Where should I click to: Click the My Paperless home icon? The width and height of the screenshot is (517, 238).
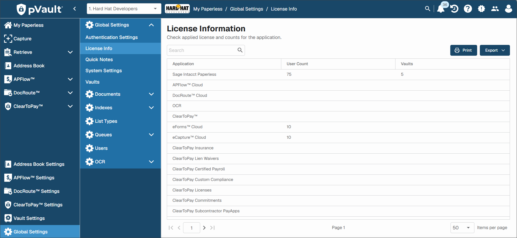[x=8, y=25]
